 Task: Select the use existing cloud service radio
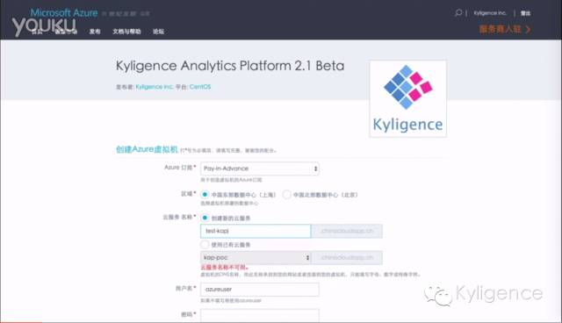[205, 245]
